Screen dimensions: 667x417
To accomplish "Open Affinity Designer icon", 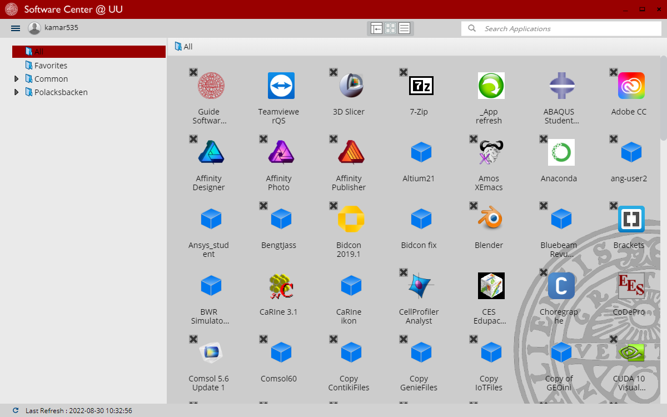I will point(211,152).
